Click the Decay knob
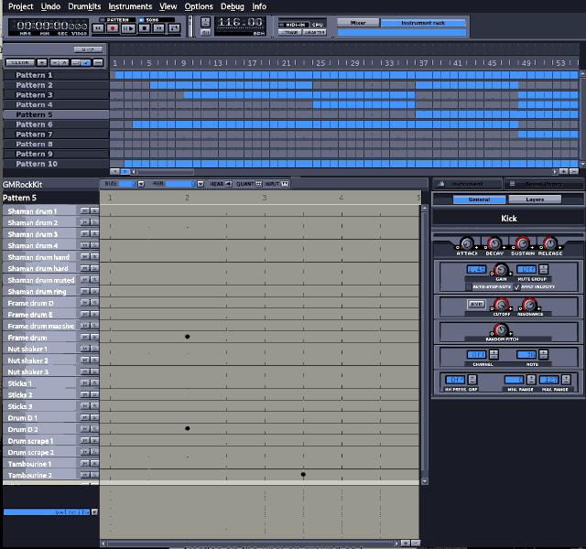 (x=494, y=244)
